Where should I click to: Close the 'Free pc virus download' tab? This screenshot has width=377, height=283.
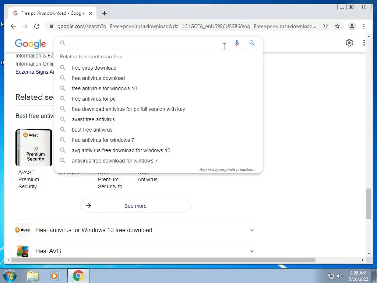coord(91,13)
